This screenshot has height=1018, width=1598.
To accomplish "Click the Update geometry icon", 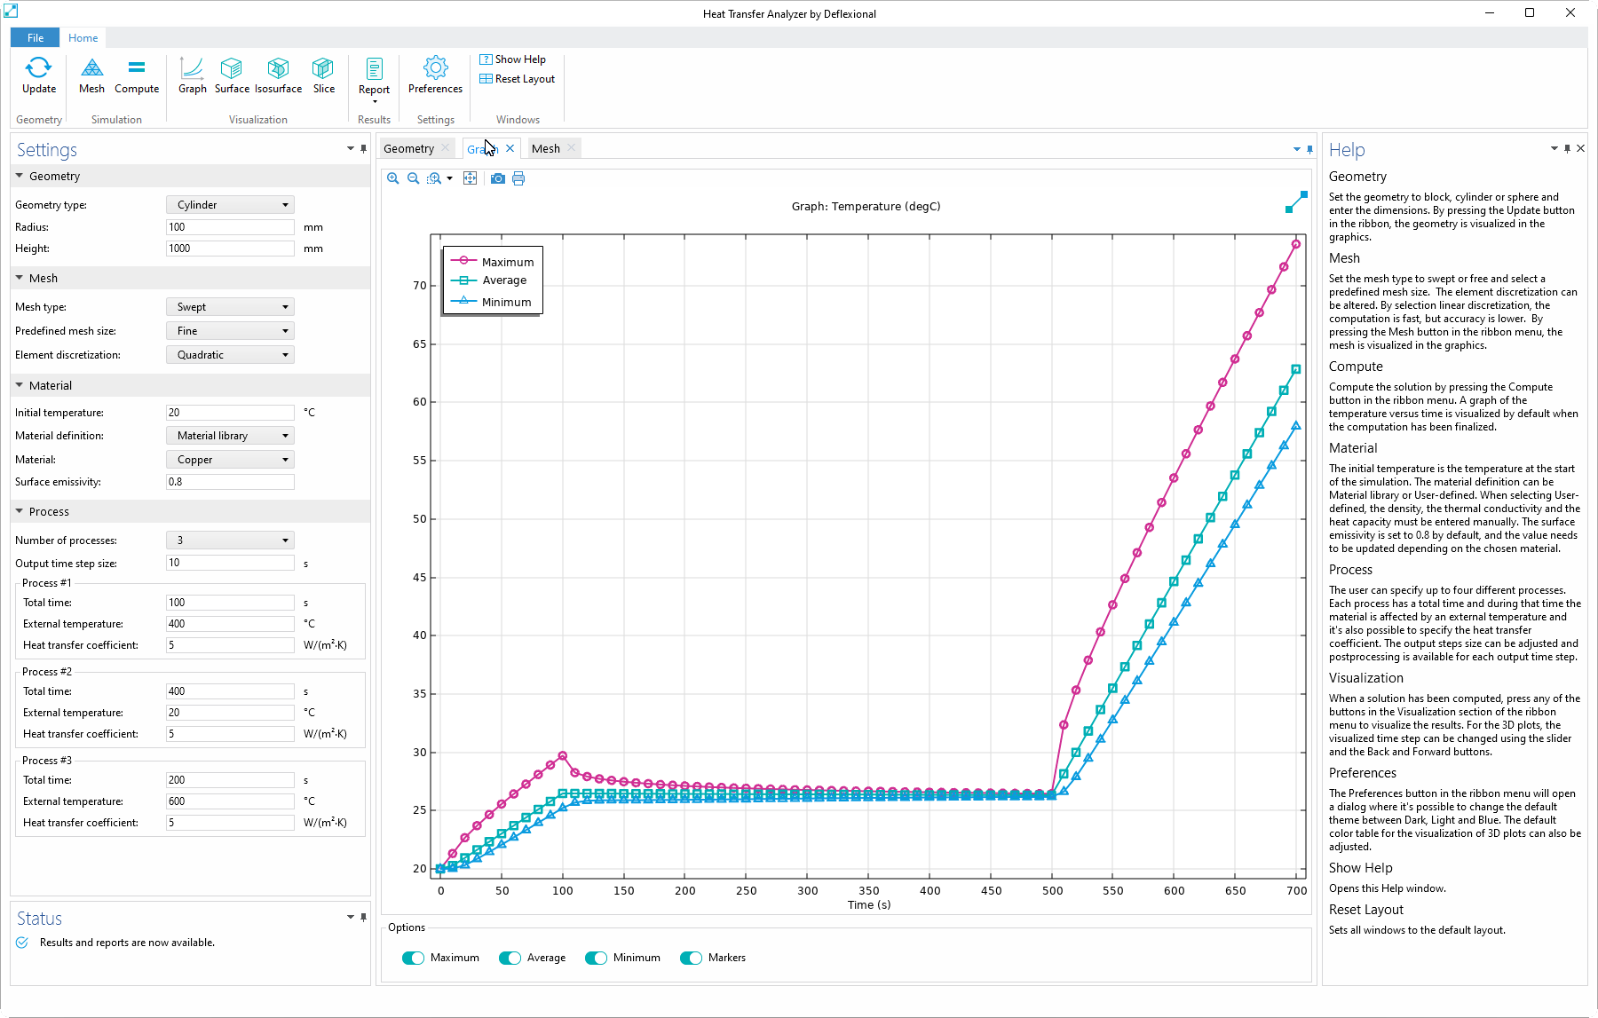I will pyautogui.click(x=39, y=75).
